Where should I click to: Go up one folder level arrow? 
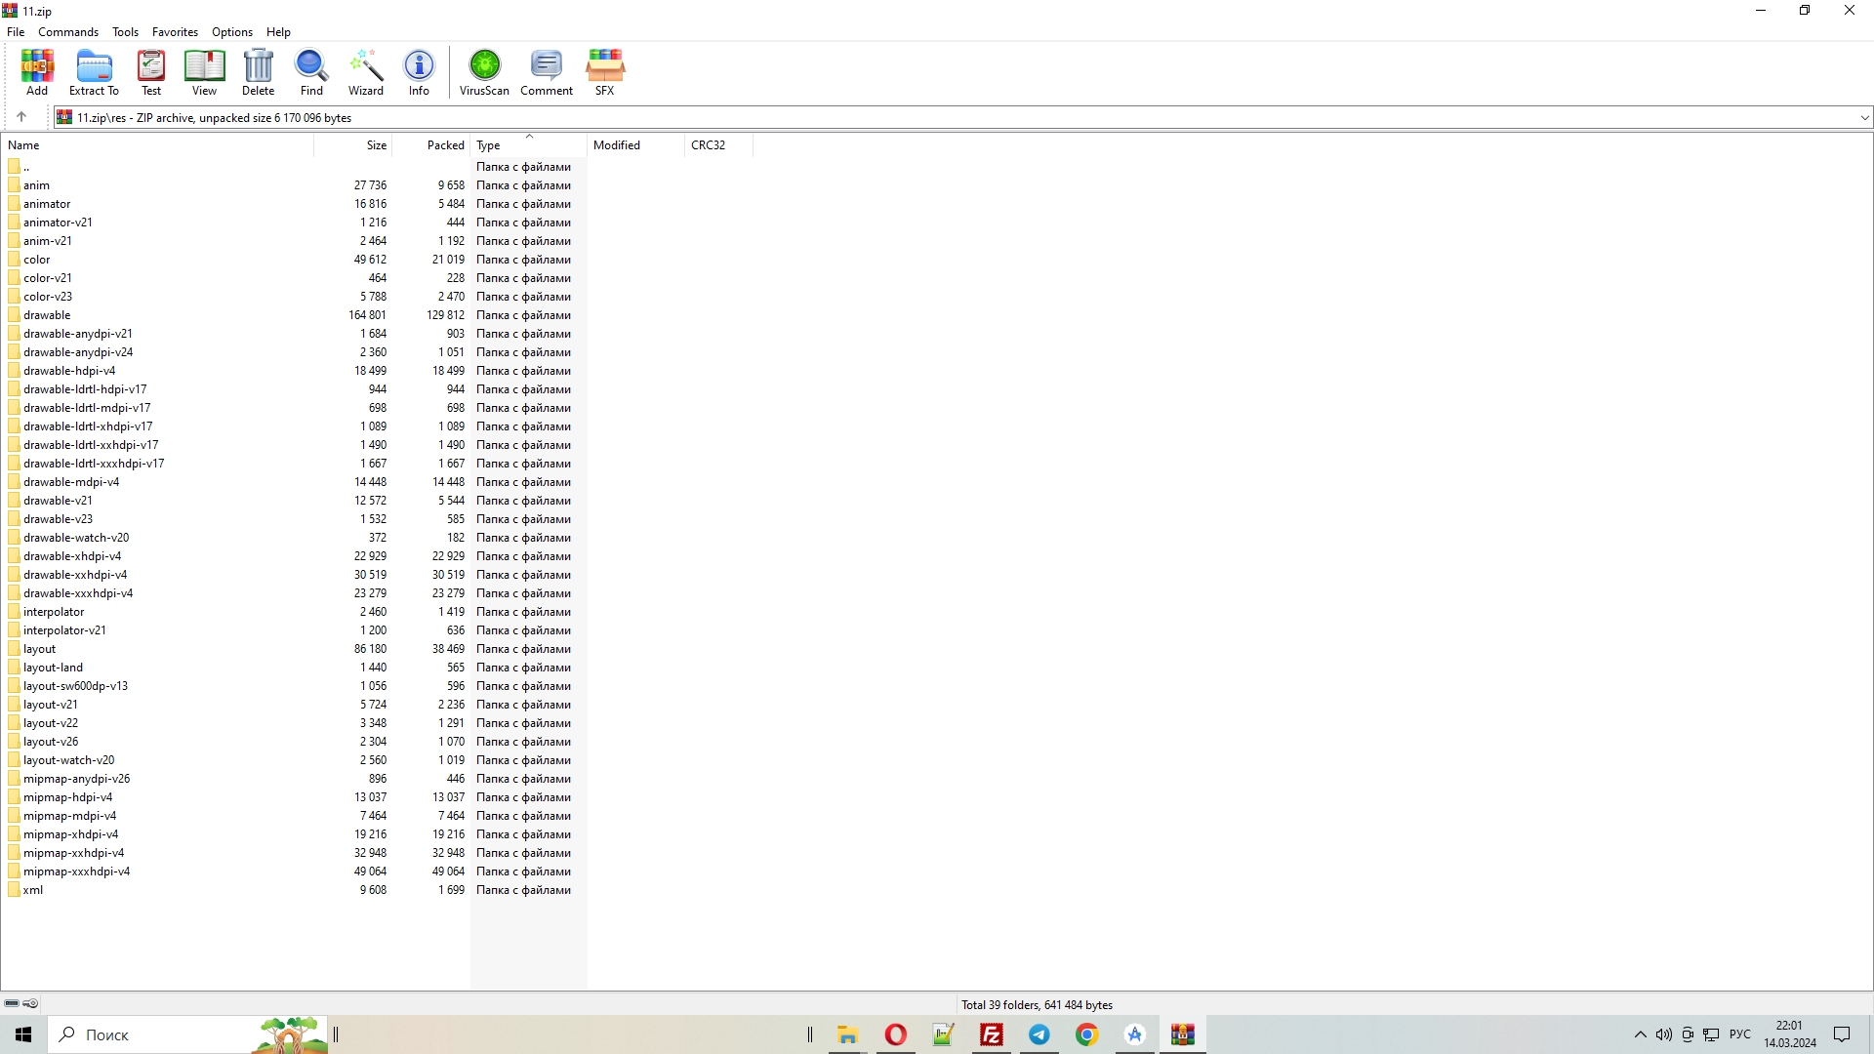[21, 117]
